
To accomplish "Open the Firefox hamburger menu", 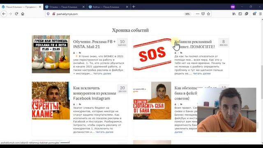I will tap(261, 14).
